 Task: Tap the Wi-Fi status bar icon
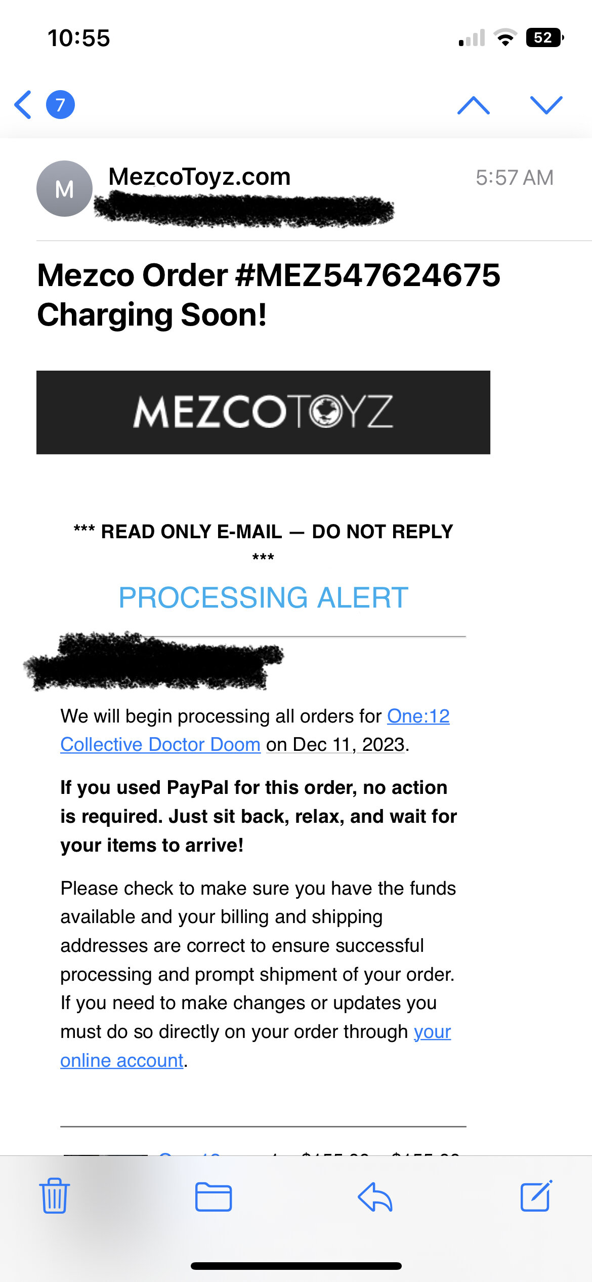pos(505,37)
